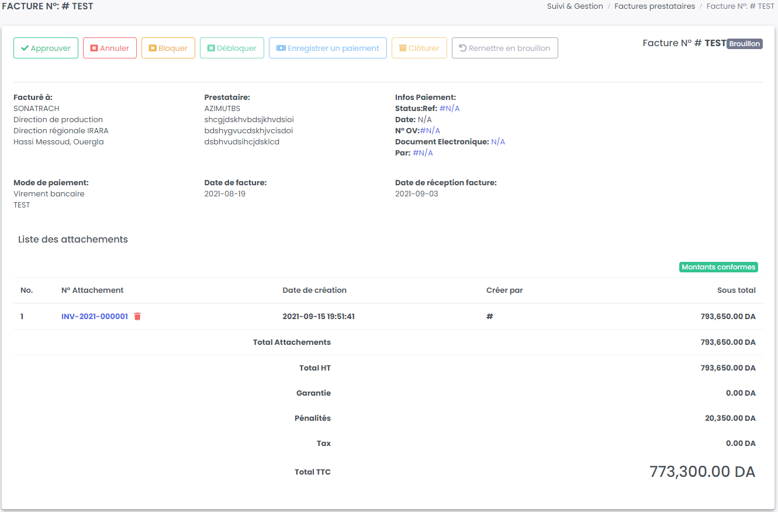Navigate to Factures prestataires breadcrumb
The image size is (778, 512).
(654, 6)
